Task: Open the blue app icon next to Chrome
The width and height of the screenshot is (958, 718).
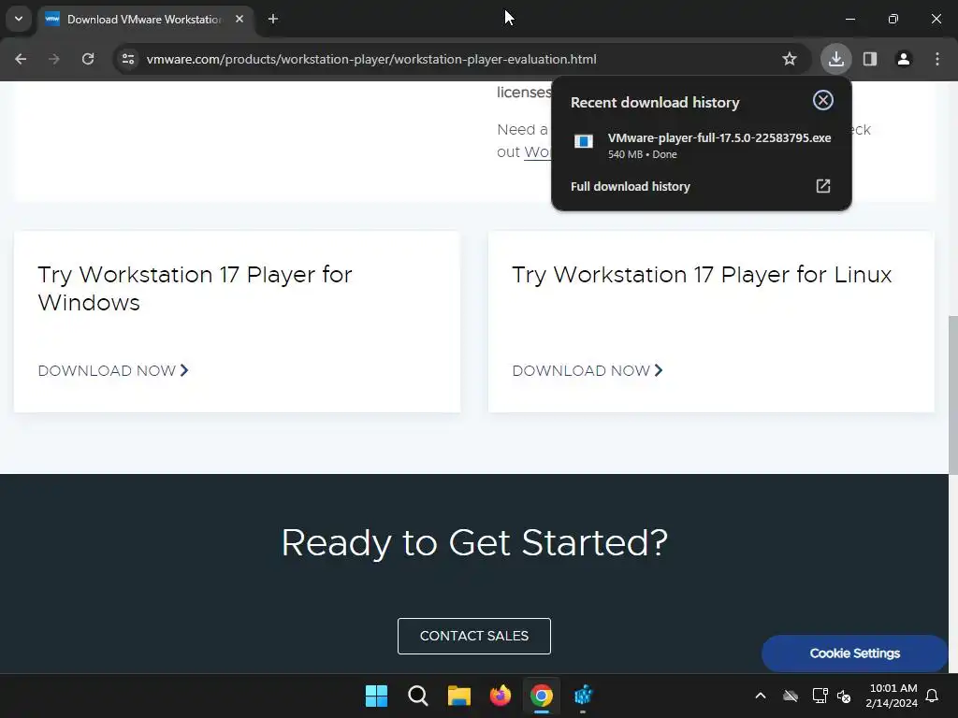Action: click(x=583, y=696)
